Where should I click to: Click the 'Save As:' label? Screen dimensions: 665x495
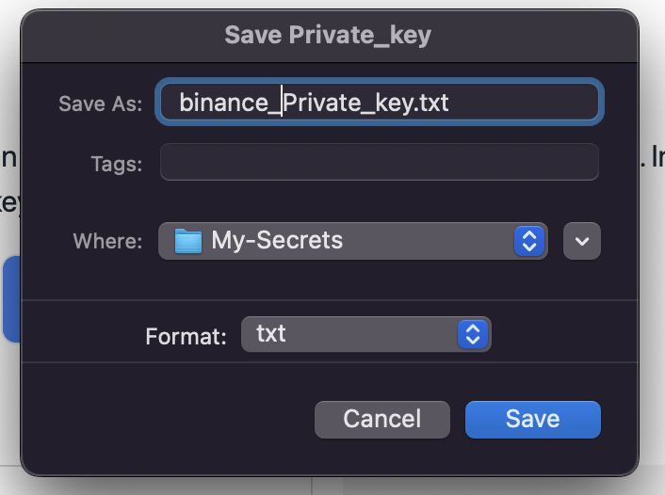tap(101, 104)
